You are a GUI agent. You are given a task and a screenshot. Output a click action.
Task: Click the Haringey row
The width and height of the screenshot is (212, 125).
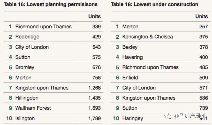160,118
